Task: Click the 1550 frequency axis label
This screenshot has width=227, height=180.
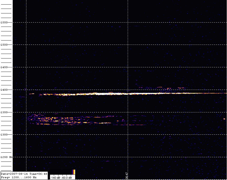Action: coord(4,23)
